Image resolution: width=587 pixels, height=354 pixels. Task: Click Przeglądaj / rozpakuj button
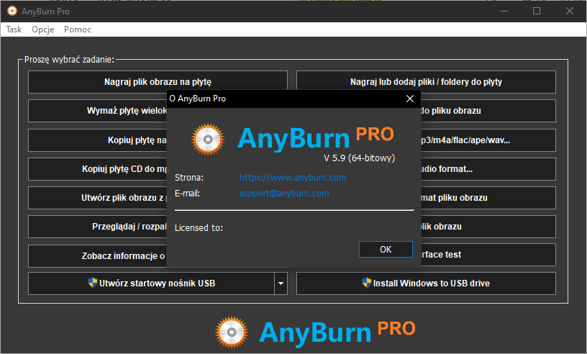click(x=97, y=227)
